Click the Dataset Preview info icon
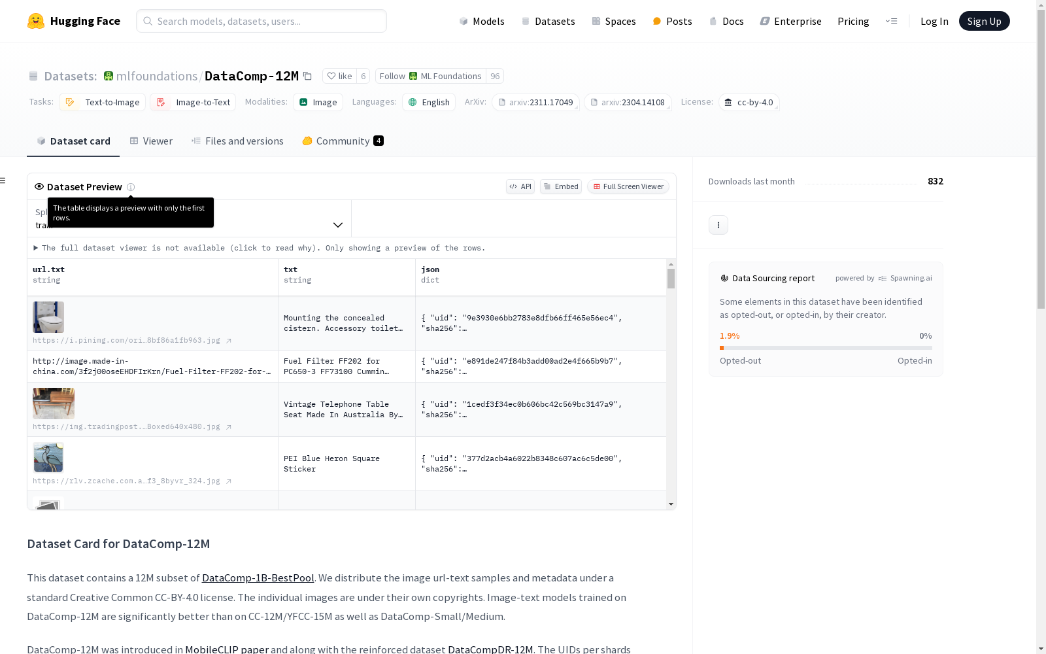The image size is (1046, 654). 131,187
